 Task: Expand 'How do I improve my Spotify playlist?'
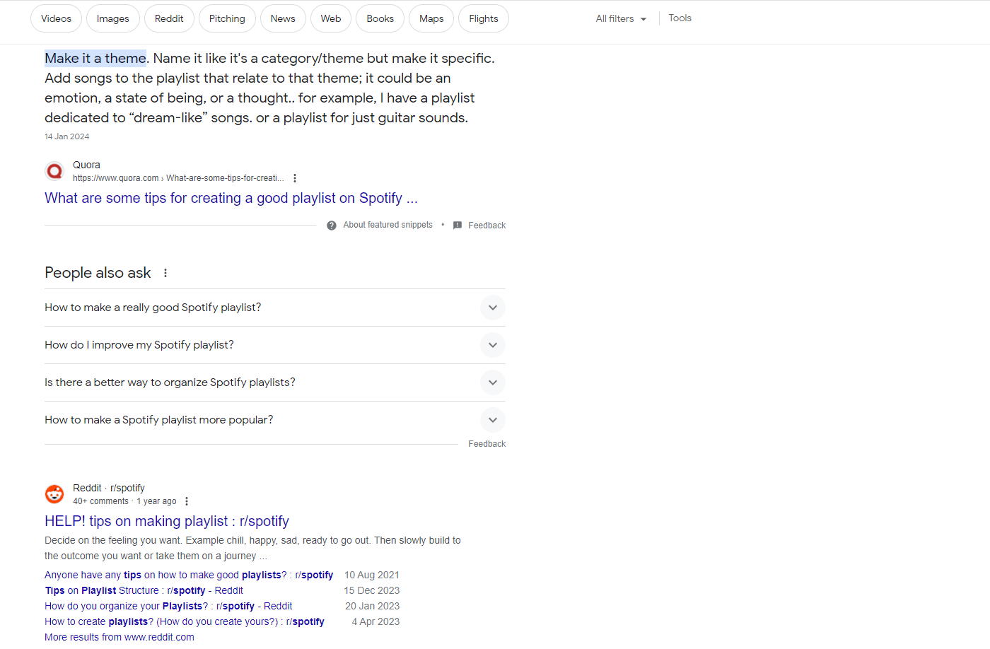(493, 345)
